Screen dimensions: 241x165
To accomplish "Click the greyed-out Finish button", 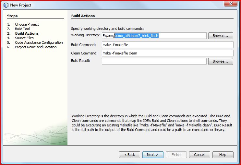I will 176,155.
